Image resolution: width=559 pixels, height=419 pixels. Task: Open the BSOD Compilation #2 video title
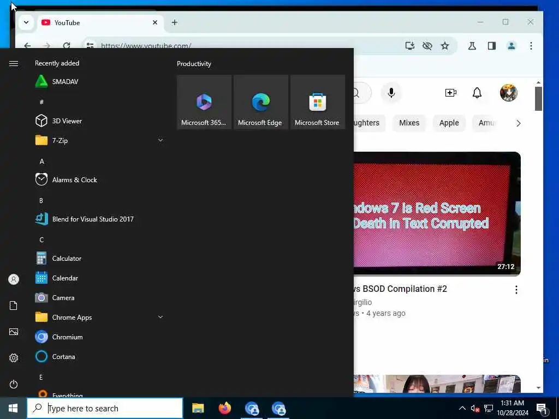(400, 289)
